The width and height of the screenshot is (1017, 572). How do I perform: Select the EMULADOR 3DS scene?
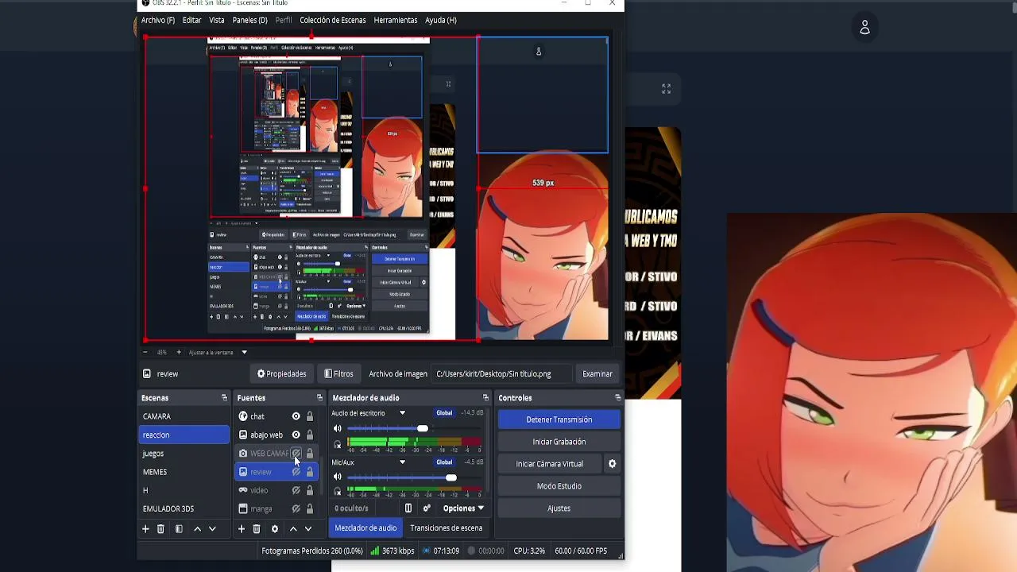[x=184, y=508]
